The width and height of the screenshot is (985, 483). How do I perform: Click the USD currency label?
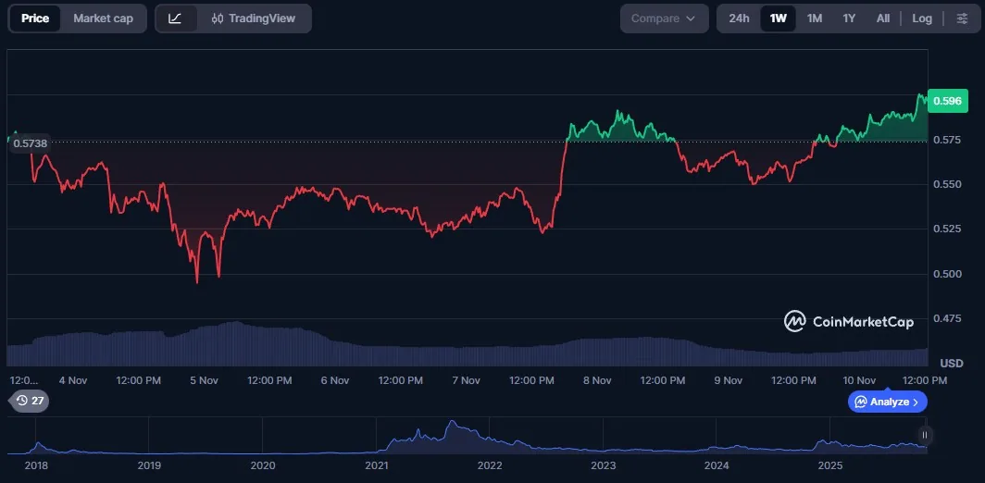[x=951, y=363]
